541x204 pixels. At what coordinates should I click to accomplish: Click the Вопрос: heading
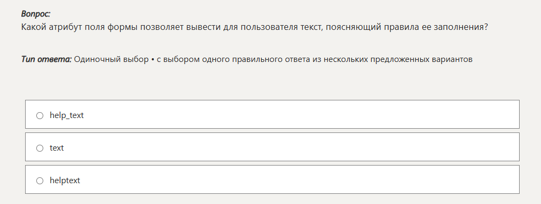(x=36, y=14)
